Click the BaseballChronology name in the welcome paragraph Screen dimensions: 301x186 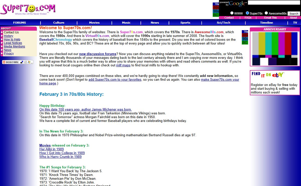(56, 40)
